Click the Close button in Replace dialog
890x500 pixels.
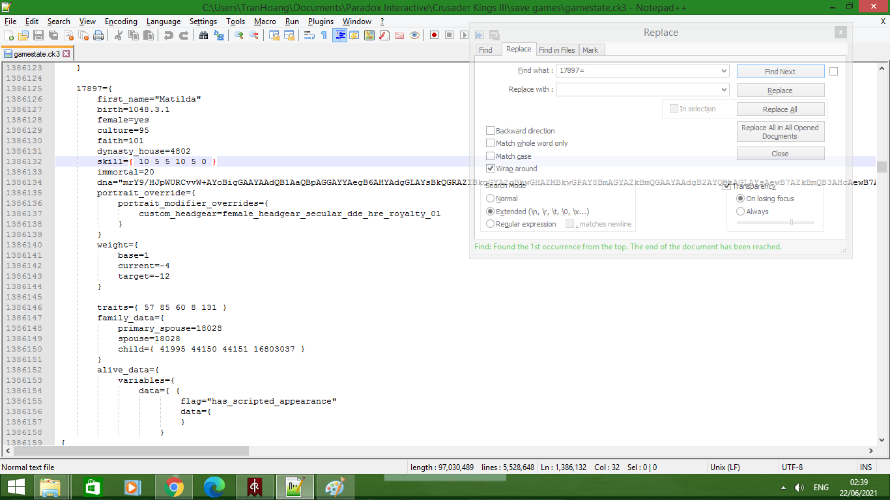pyautogui.click(x=781, y=154)
